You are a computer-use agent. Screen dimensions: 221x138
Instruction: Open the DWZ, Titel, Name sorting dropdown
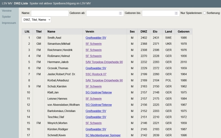[x=36, y=20]
